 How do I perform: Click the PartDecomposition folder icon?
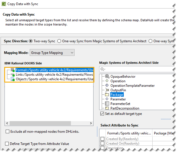click(x=107, y=108)
